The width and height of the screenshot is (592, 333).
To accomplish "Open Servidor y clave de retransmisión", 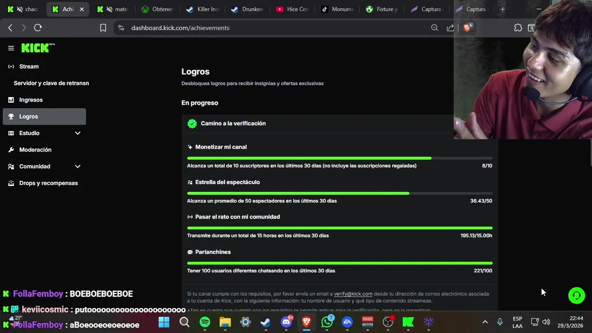I will (x=51, y=83).
